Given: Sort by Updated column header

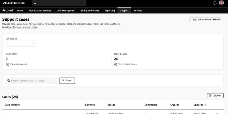Looking at the screenshot, I should 198,105.
